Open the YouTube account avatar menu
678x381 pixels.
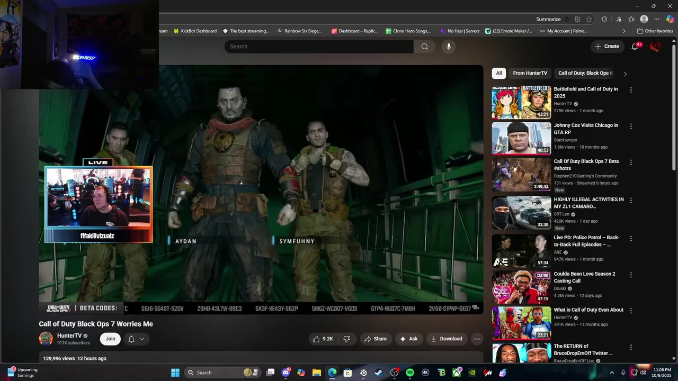click(655, 47)
